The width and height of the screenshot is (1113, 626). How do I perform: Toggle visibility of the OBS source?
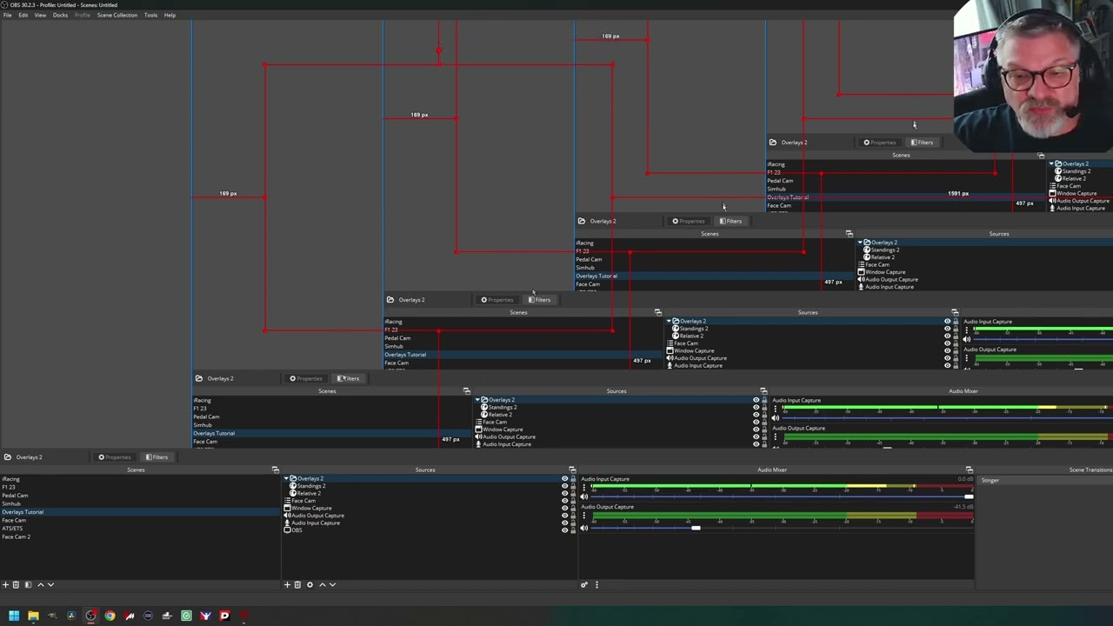tap(564, 529)
